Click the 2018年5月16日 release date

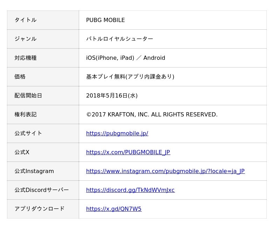click(x=112, y=96)
